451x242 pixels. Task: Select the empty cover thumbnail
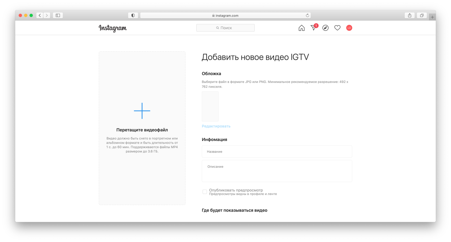pyautogui.click(x=210, y=106)
